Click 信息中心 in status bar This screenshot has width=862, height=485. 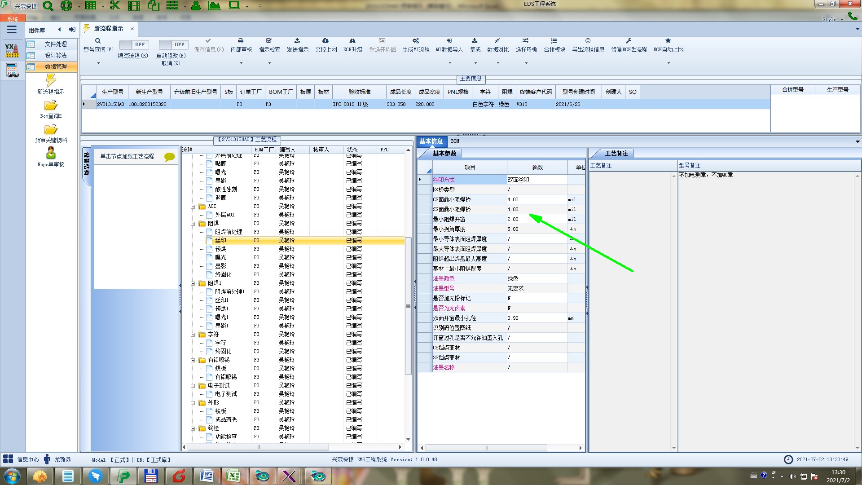click(28, 459)
